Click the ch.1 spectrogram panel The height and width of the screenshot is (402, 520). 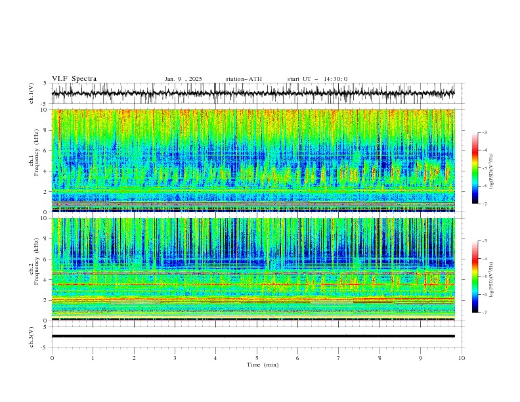(x=253, y=160)
